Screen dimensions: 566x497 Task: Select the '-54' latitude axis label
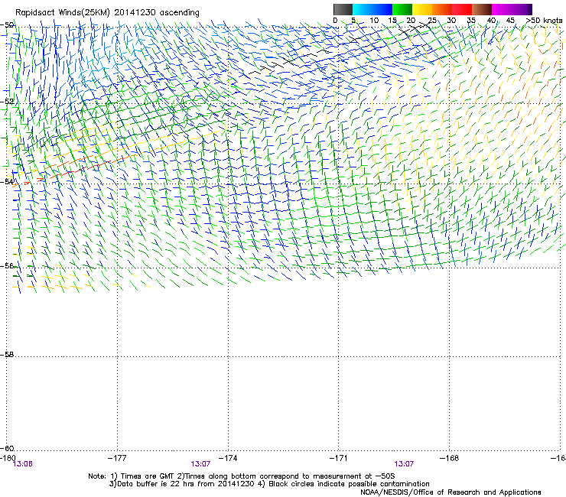pyautogui.click(x=7, y=181)
